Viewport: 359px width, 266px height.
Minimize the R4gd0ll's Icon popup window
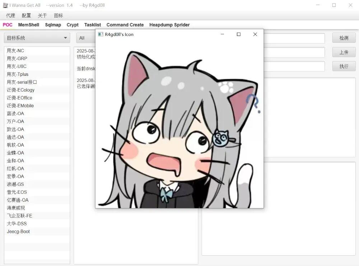coord(222,35)
